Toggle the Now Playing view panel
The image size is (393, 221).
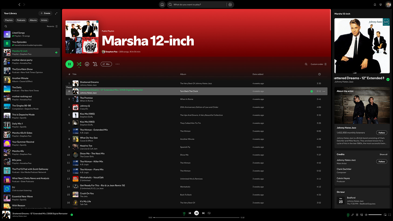click(x=348, y=215)
